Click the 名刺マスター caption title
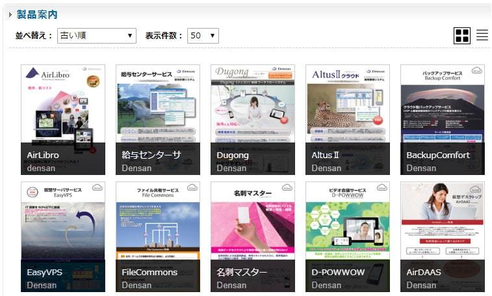492x296 pixels. (242, 272)
